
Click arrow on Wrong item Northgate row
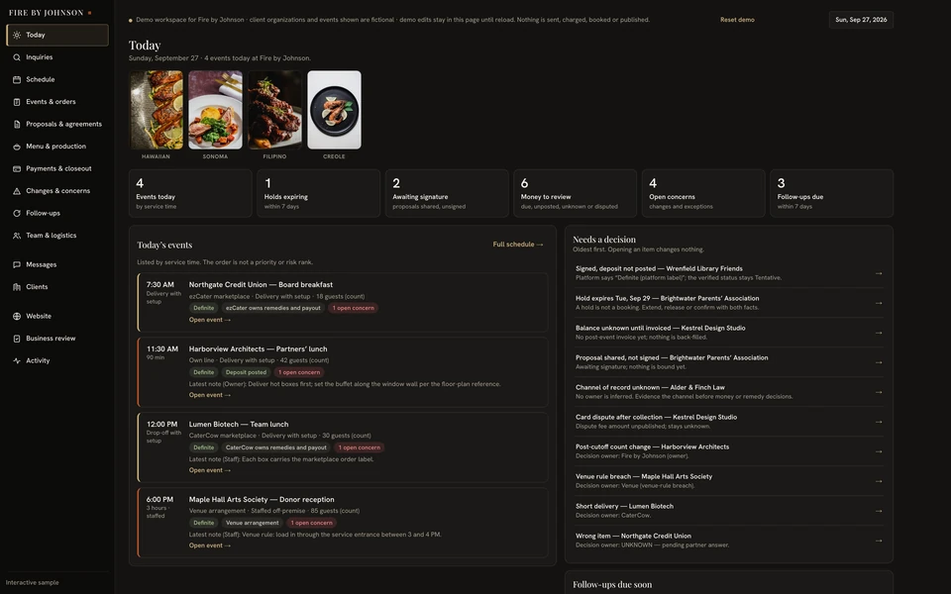(879, 541)
